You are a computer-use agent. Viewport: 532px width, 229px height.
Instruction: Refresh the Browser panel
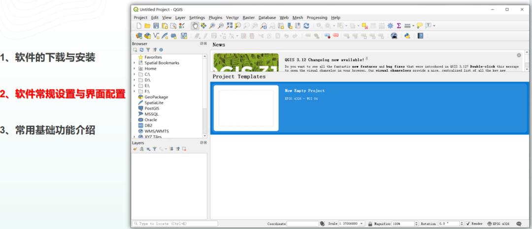tap(141, 50)
